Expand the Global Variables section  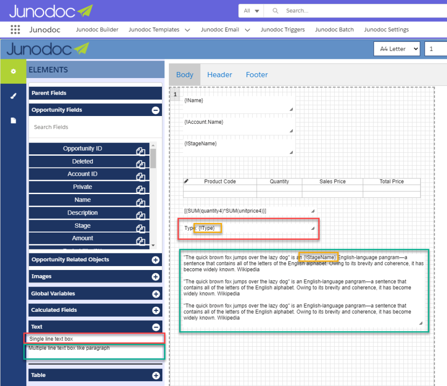tap(156, 294)
